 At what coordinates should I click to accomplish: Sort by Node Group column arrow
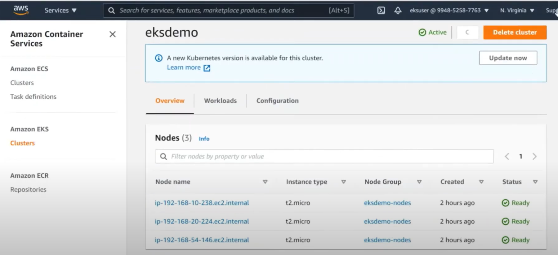(419, 182)
